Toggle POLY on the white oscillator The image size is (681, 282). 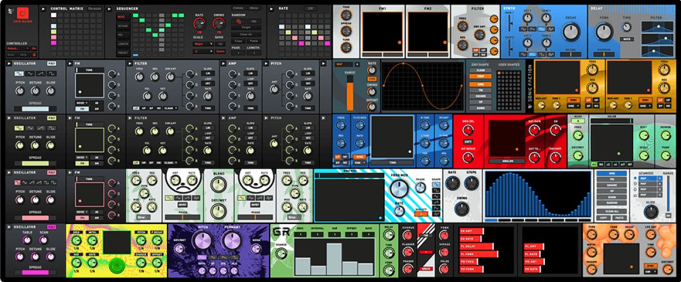(51, 63)
